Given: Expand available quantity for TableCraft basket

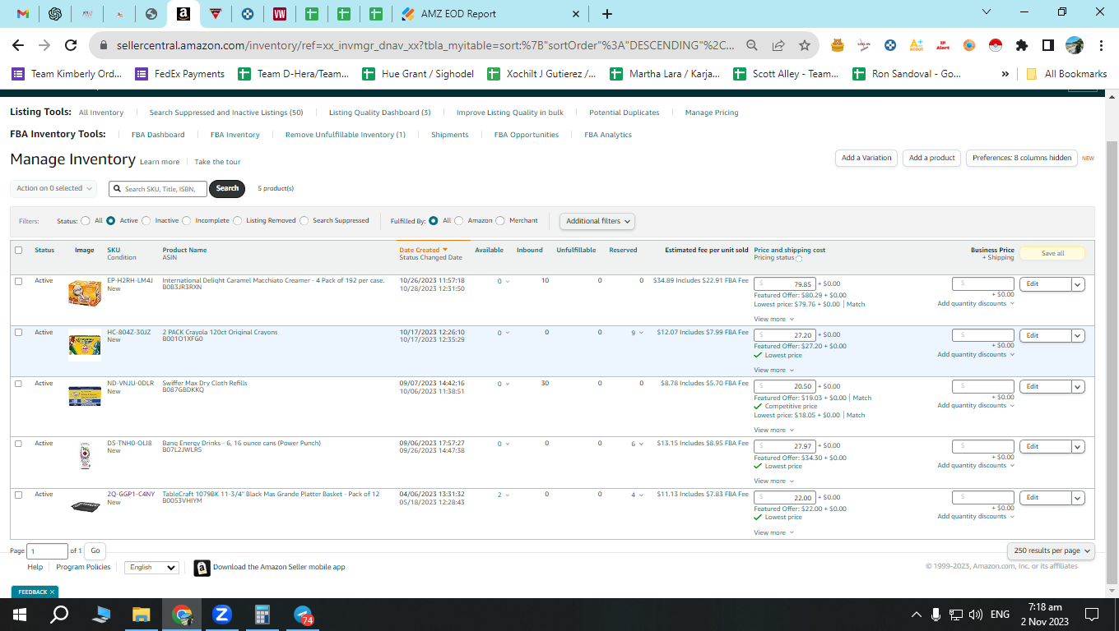Looking at the screenshot, I should point(504,495).
